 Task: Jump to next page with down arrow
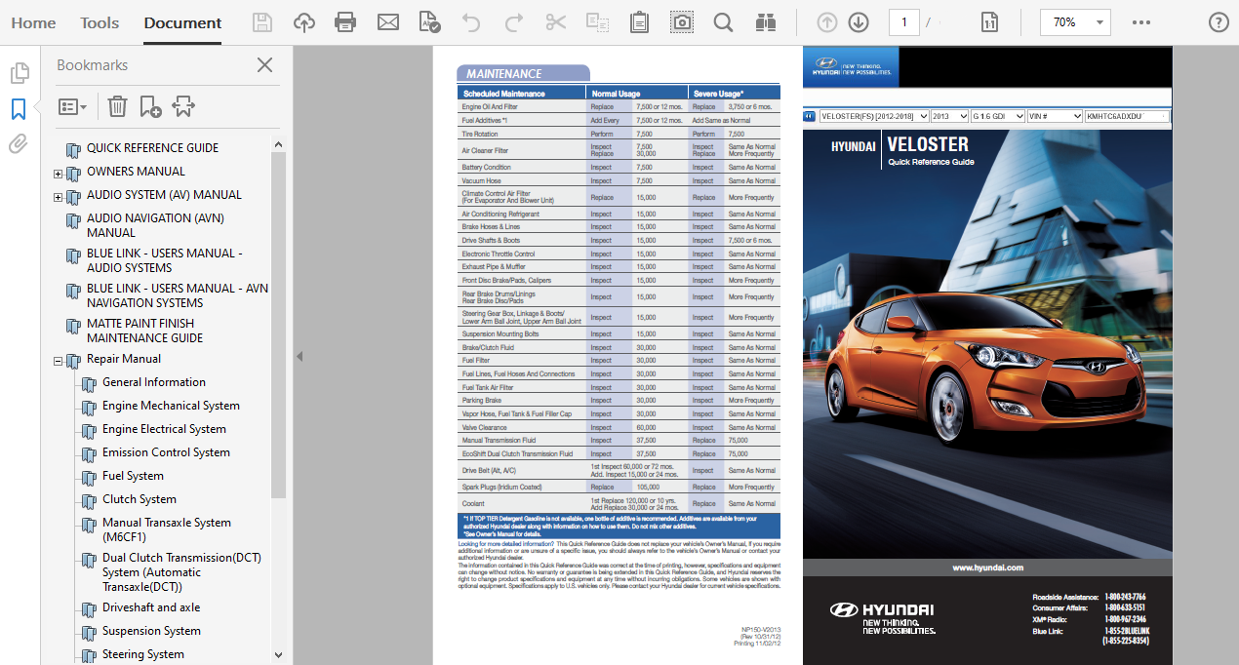pos(859,20)
